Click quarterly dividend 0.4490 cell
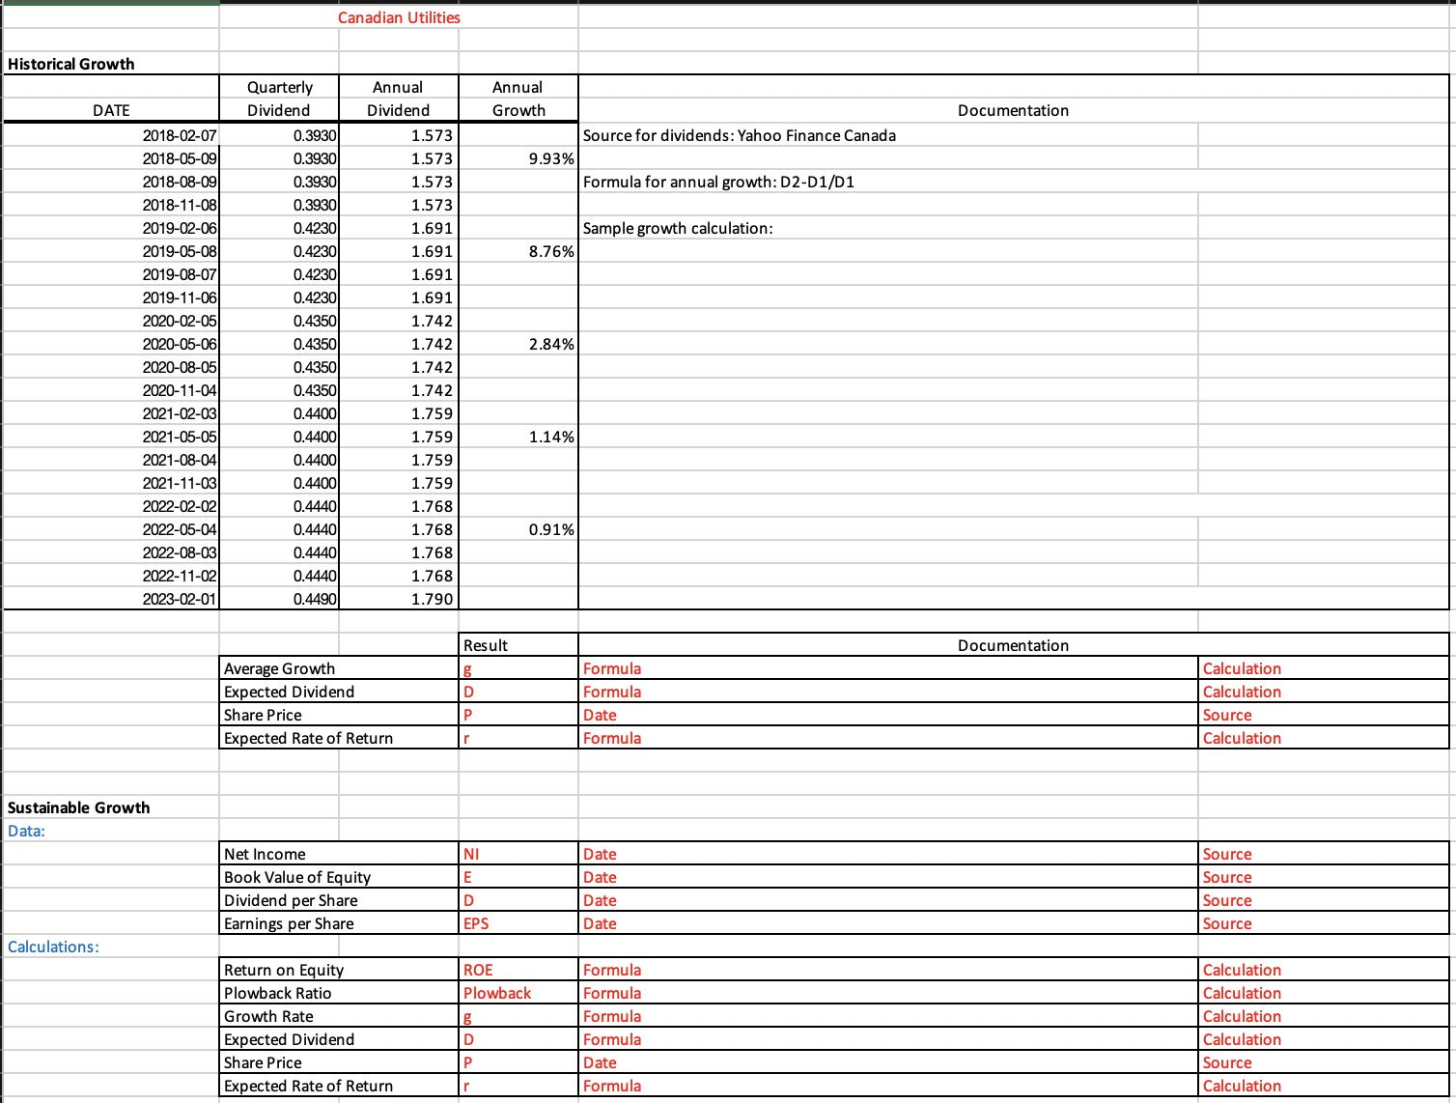The height and width of the screenshot is (1103, 1456). pyautogui.click(x=279, y=599)
